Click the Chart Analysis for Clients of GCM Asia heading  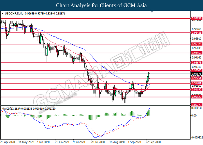click(101, 6)
